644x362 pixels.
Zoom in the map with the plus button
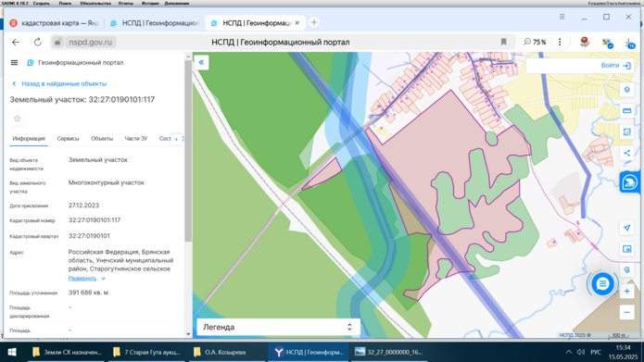point(626,292)
